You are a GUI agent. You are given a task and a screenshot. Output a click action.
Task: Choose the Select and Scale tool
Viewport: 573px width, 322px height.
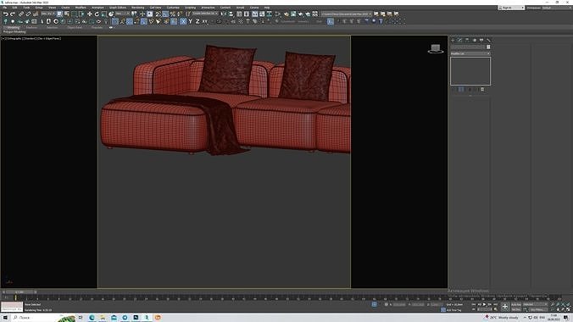(103, 14)
